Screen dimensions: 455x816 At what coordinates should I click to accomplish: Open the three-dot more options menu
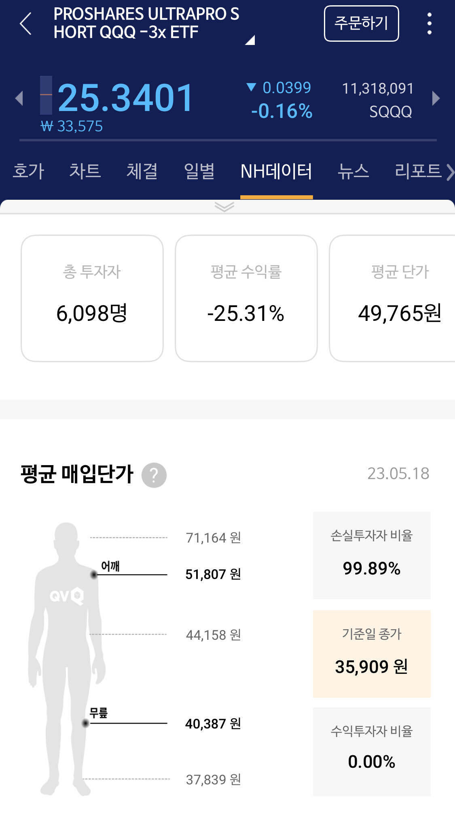[430, 23]
